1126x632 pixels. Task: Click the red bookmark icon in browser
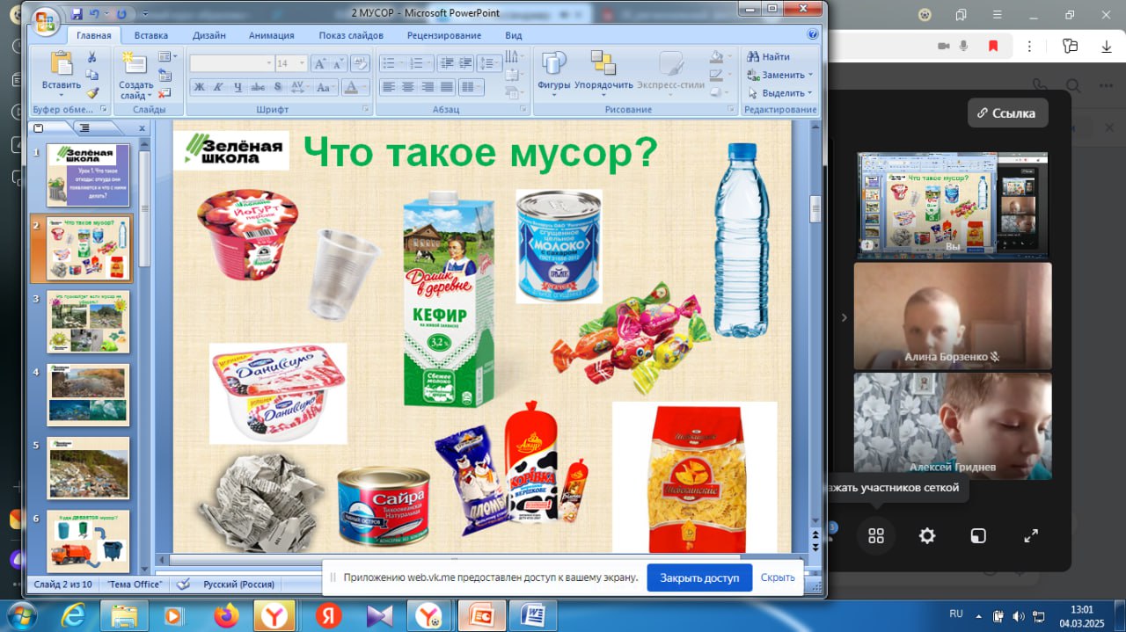click(x=993, y=46)
